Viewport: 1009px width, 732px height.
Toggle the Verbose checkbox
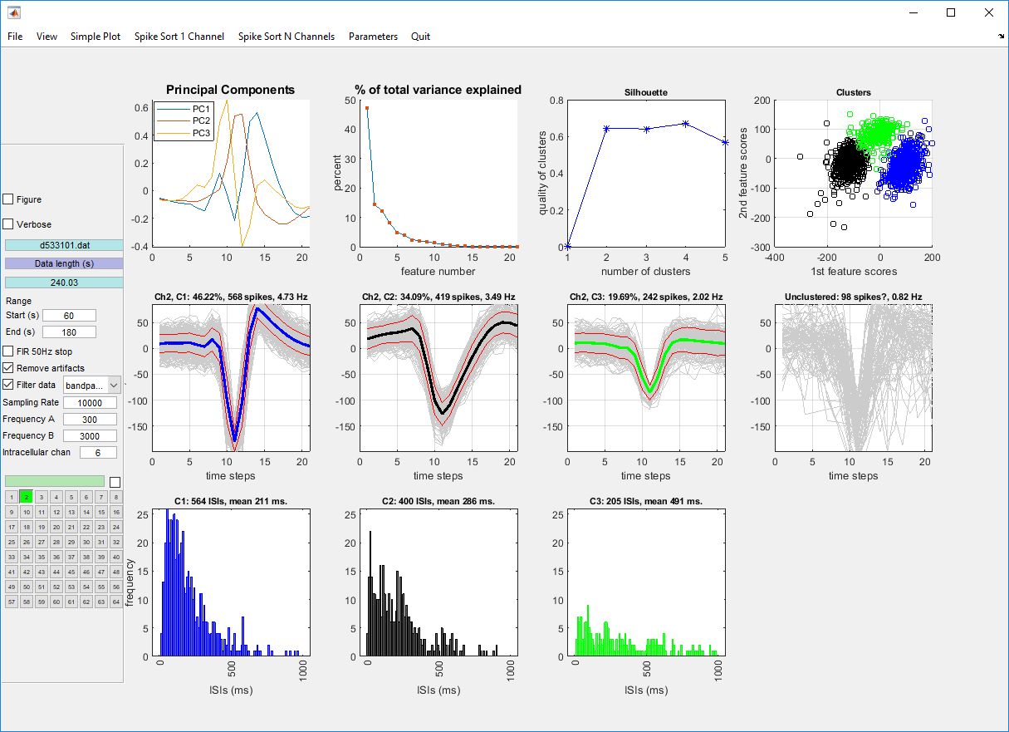coord(8,224)
